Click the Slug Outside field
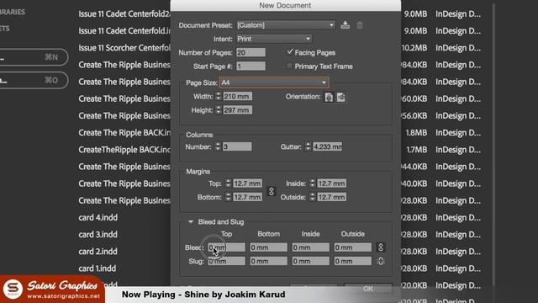The width and height of the screenshot is (538, 303). [x=353, y=261]
